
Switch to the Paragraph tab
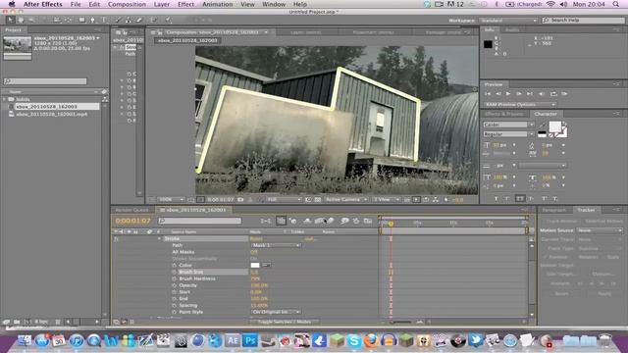tap(553, 210)
